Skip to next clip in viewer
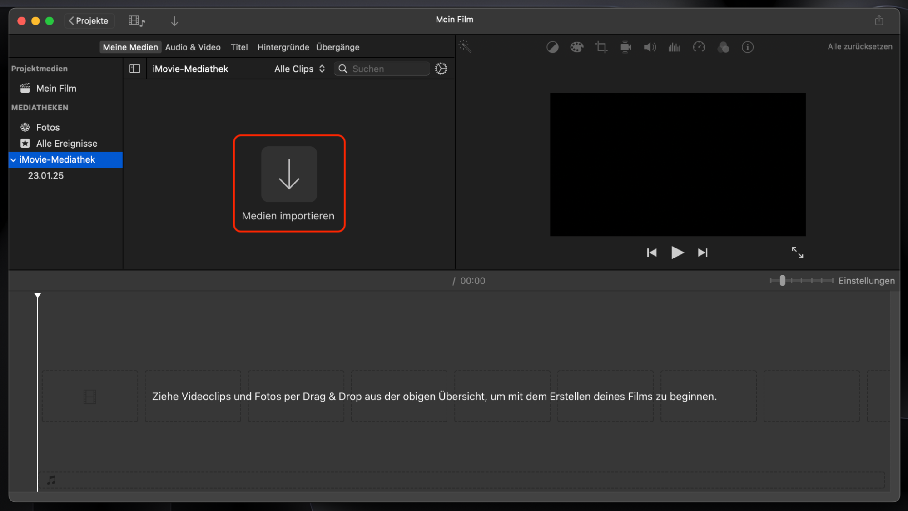Screen dimensions: 908x511 point(703,253)
